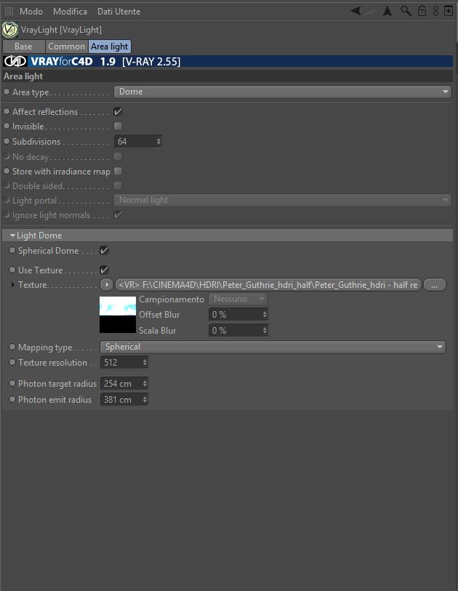This screenshot has width=458, height=591.
Task: Expand the Texture row disclosure triangle
Action: (13, 285)
